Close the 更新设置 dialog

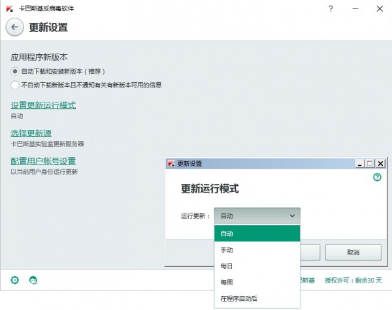(380, 164)
